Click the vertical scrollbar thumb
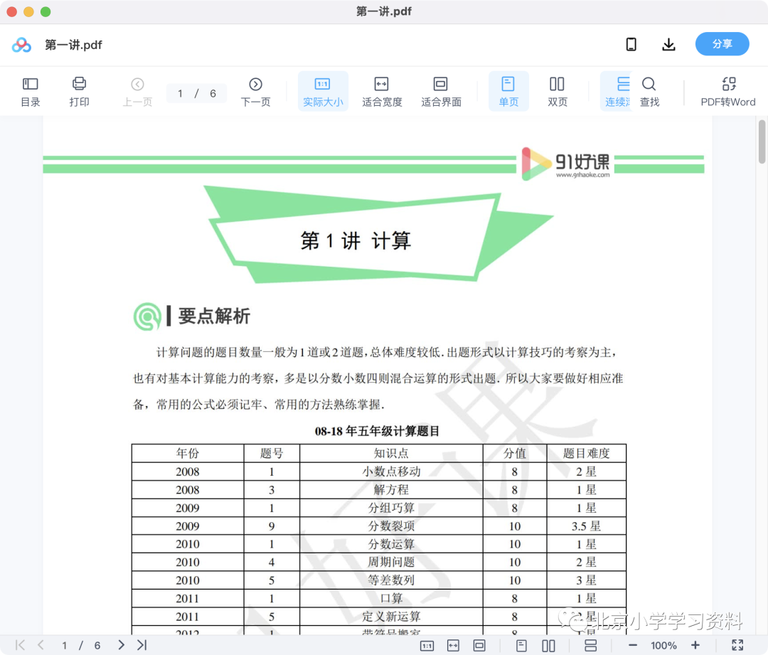Image resolution: width=768 pixels, height=655 pixels. [x=762, y=142]
